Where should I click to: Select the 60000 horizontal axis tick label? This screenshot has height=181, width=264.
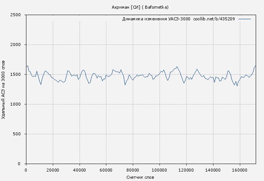click(x=106, y=170)
